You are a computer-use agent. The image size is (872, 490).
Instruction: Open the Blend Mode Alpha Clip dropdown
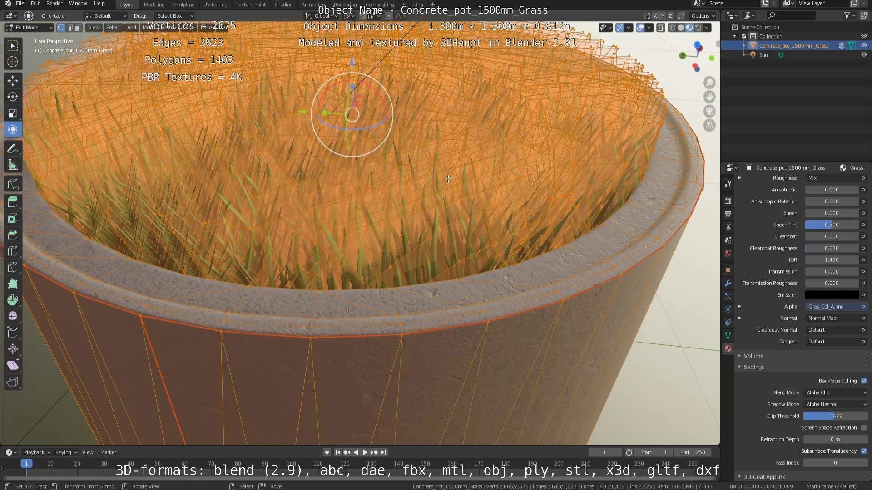(836, 392)
